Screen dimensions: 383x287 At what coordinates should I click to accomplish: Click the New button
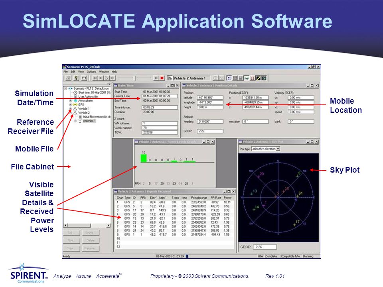71,248
